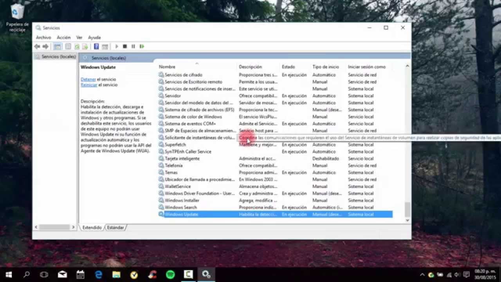Screen dimensions: 501x282
Task: Click left pane horizontal scrollbar left arrow
Action: tap(36, 227)
